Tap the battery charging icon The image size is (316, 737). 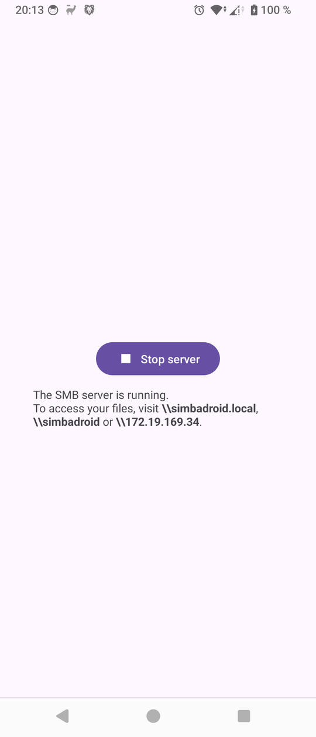click(x=254, y=10)
